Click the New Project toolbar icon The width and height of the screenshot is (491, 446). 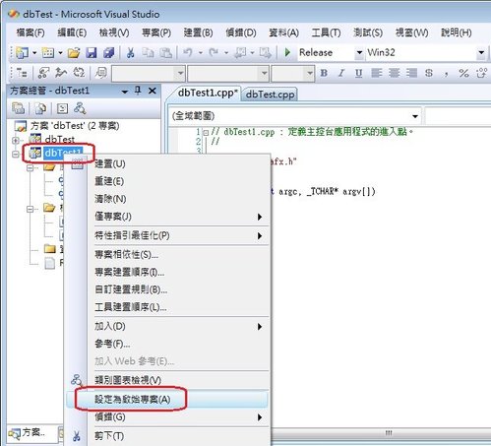click(22, 52)
